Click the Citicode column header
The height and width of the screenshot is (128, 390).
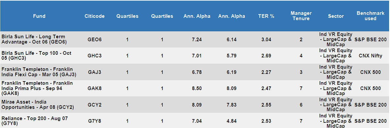(x=95, y=16)
